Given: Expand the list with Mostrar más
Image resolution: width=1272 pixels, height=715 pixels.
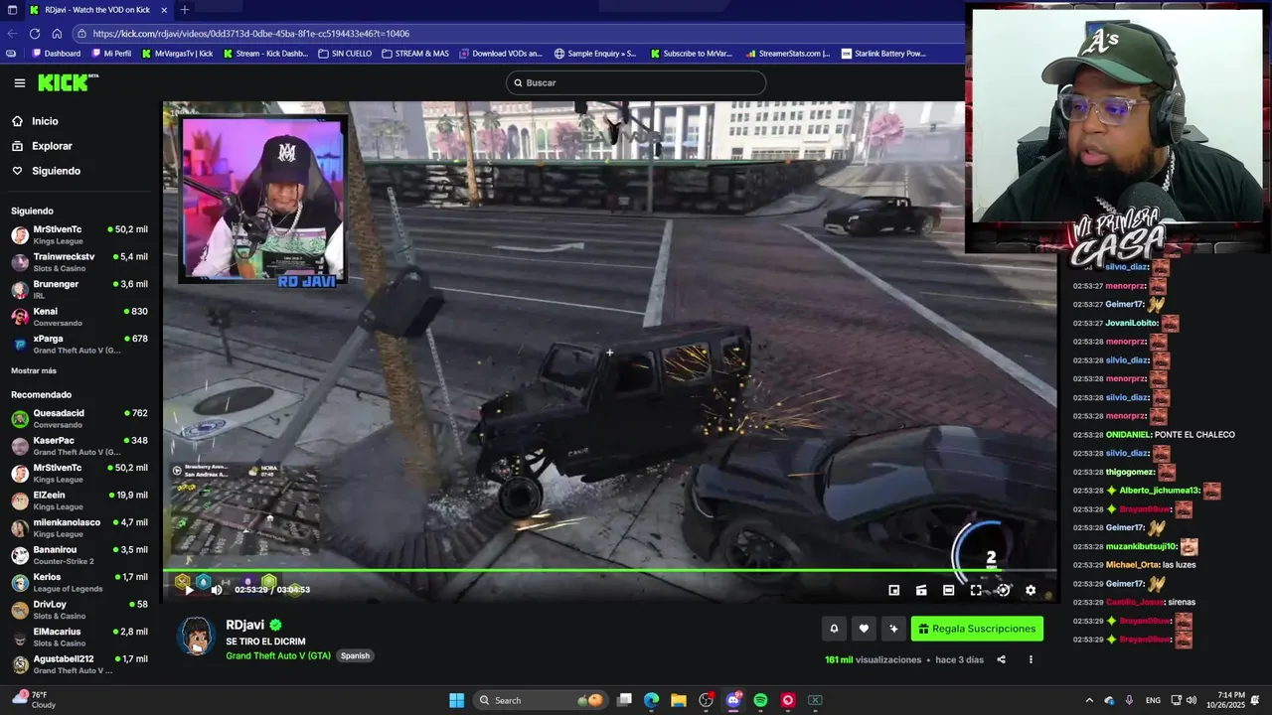Looking at the screenshot, I should [34, 370].
